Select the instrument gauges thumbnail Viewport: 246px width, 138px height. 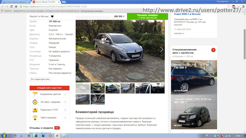click(98, 99)
